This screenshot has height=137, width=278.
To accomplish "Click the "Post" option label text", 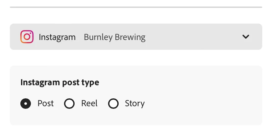I will click(x=46, y=104).
